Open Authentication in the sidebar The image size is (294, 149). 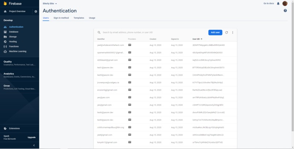16,27
